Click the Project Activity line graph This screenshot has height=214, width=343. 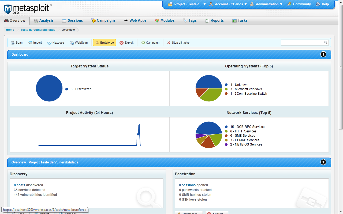pos(90,135)
